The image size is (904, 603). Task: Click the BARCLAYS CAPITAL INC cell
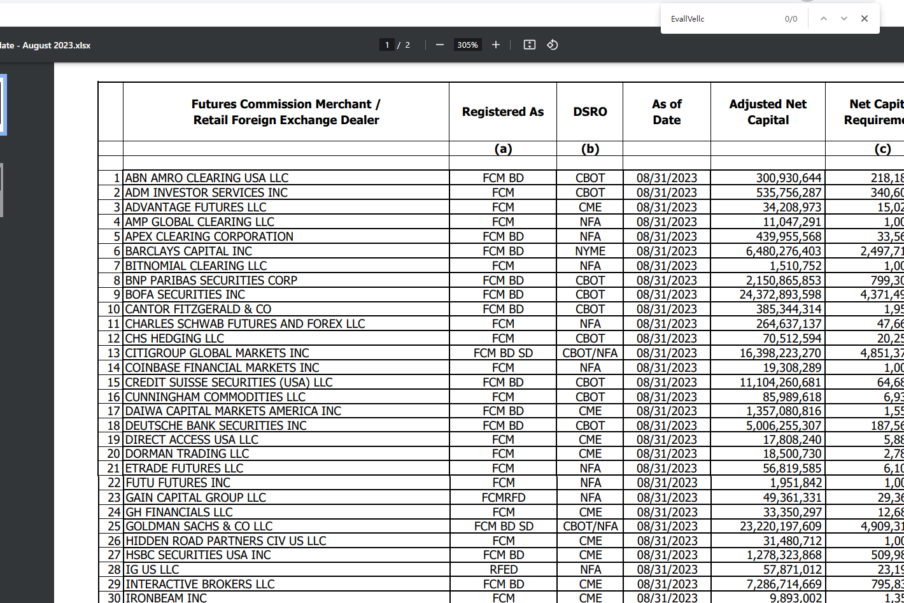click(188, 251)
